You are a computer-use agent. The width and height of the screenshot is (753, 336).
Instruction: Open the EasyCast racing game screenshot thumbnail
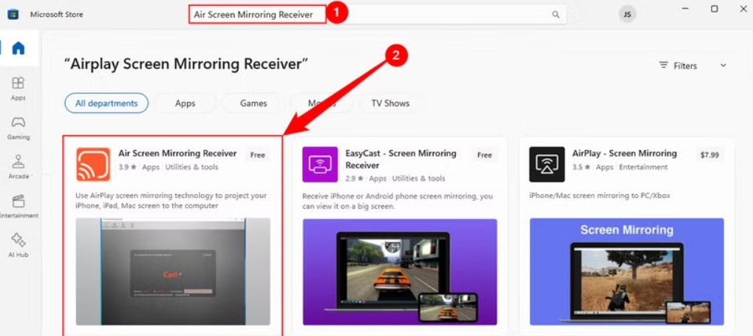(400, 271)
